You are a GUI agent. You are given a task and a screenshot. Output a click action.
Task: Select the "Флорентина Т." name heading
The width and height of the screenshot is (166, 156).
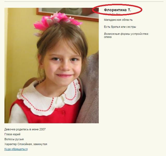[118, 10]
